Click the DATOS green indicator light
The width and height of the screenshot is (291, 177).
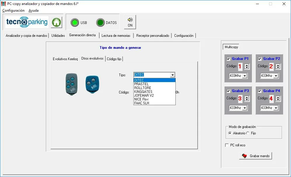tap(100, 23)
